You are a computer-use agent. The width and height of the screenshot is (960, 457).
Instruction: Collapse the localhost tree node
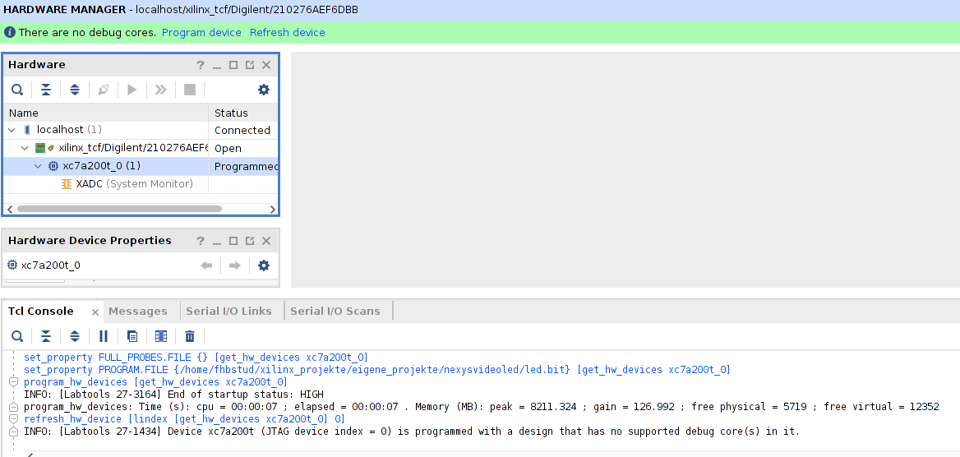(x=12, y=130)
